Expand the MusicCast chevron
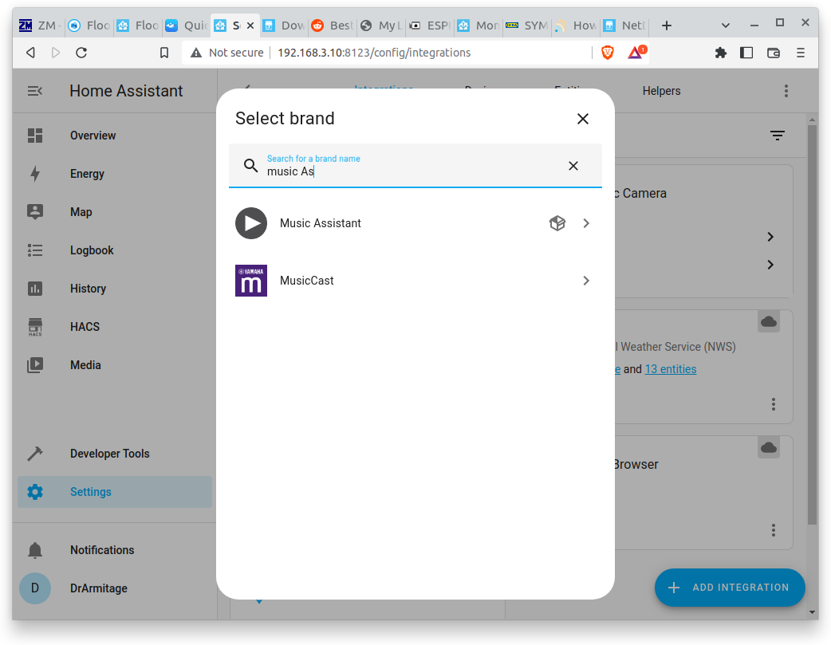831x645 pixels. point(585,281)
